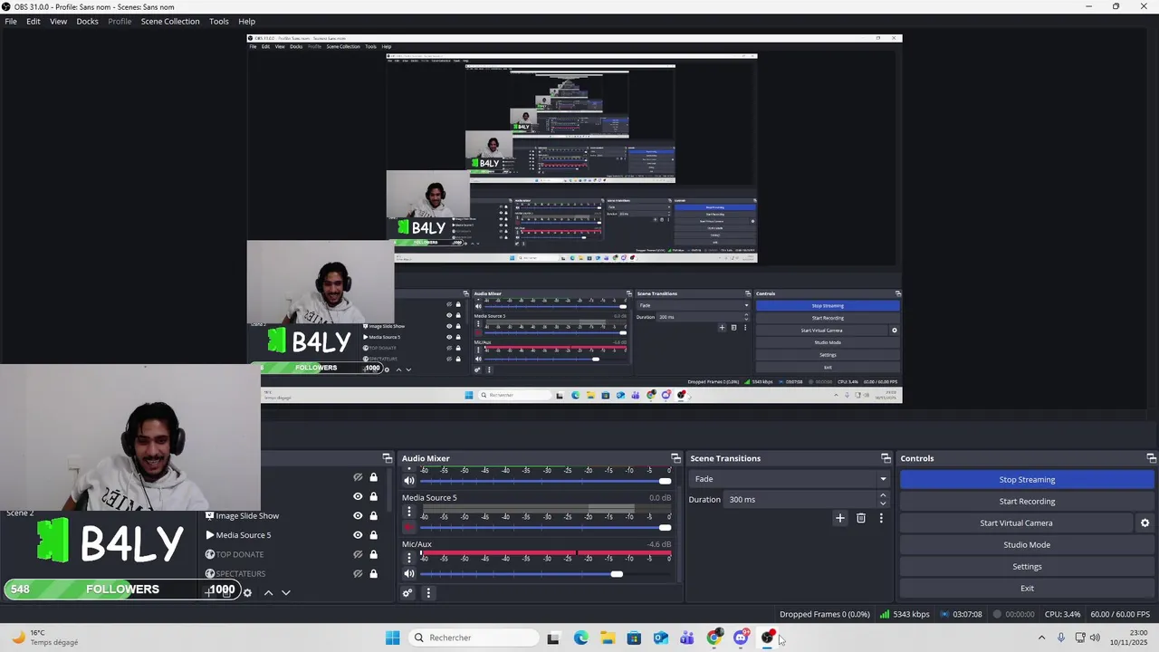Open the Edit menu
Viewport: 1159px width, 652px height.
point(34,21)
